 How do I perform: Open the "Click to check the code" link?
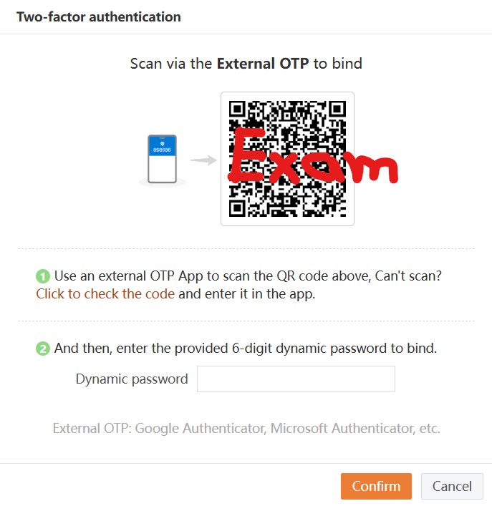105,293
